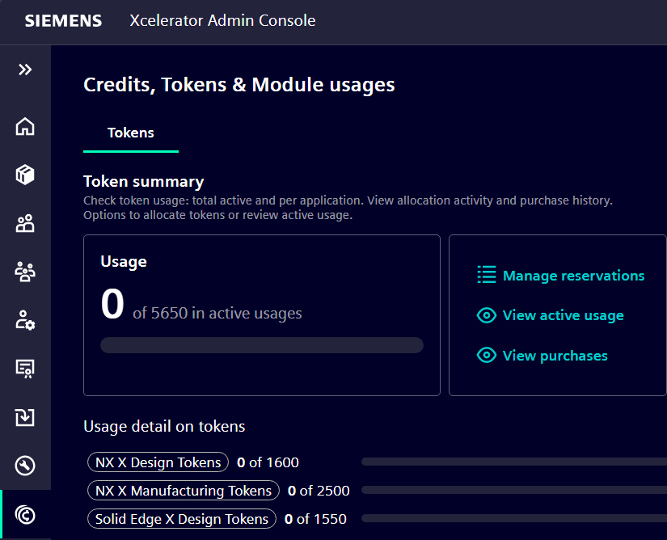Click the View active usage link
The width and height of the screenshot is (667, 540).
pyautogui.click(x=564, y=315)
